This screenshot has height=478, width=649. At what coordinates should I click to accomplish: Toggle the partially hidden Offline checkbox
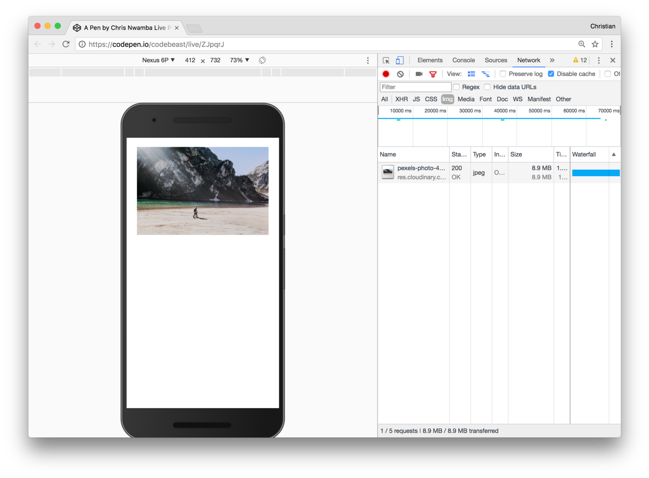[x=608, y=74]
